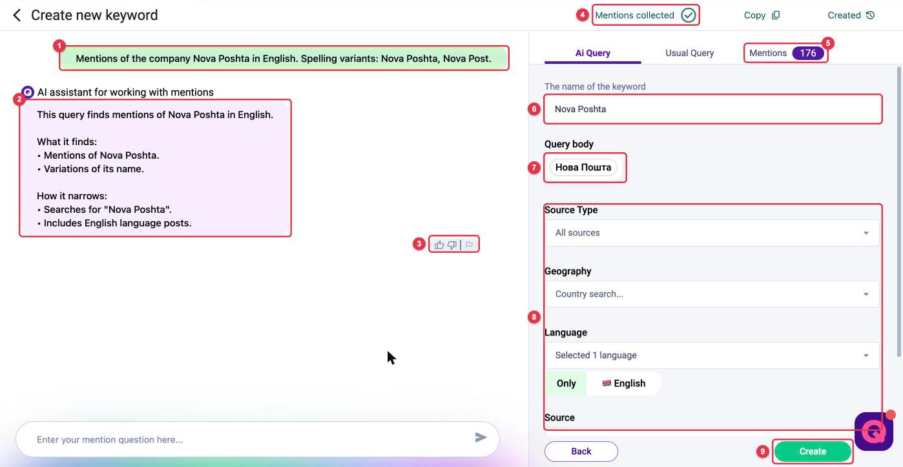903x467 pixels.
Task: Open the purple support chat widget
Action: (874, 430)
